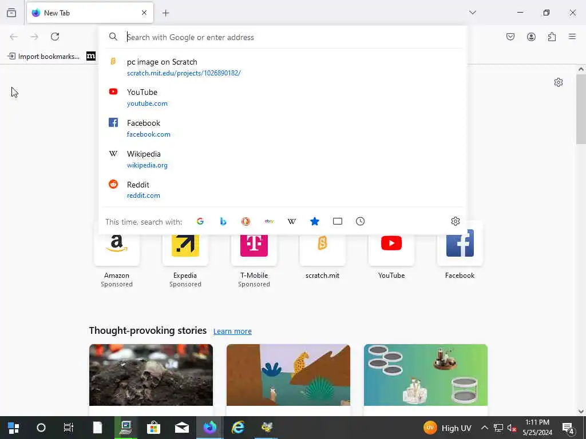Viewport: 586px width, 439px height.
Task: Click the Learn more link
Action: click(x=232, y=331)
